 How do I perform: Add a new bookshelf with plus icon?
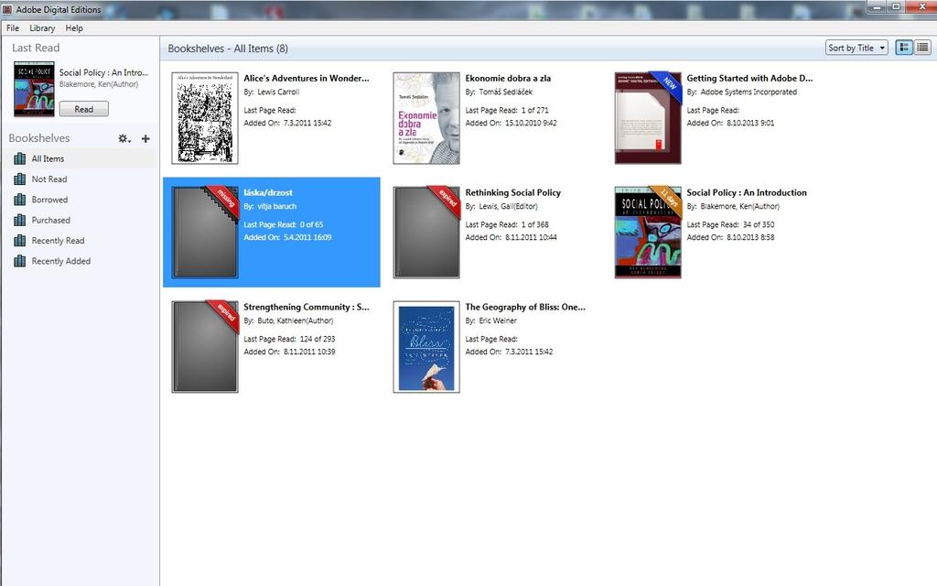[145, 138]
